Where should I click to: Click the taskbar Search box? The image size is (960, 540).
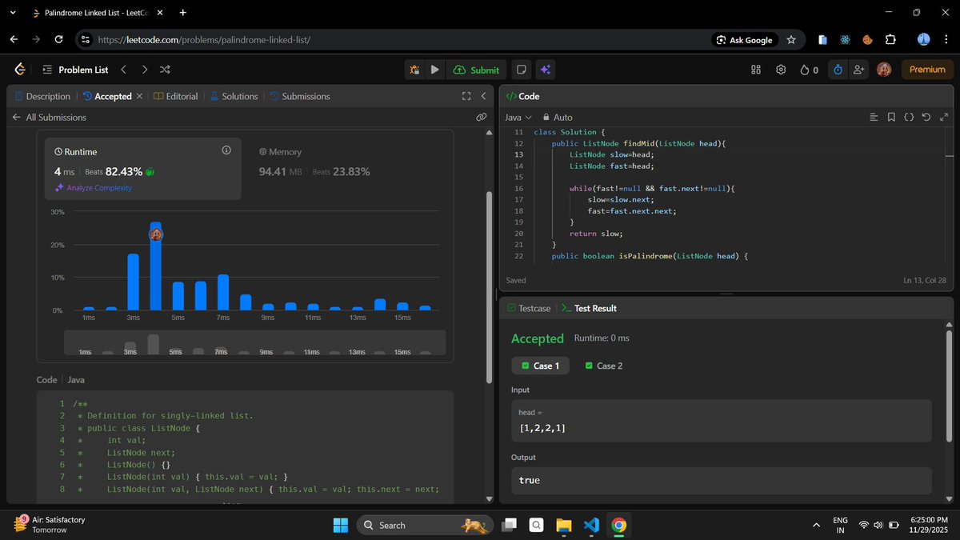point(424,526)
